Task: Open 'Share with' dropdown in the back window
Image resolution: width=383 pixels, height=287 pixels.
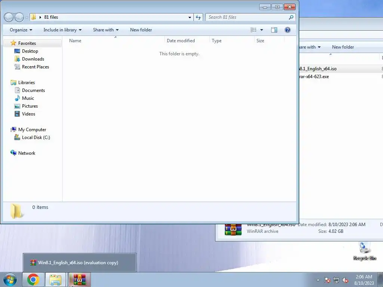Action: point(310,47)
